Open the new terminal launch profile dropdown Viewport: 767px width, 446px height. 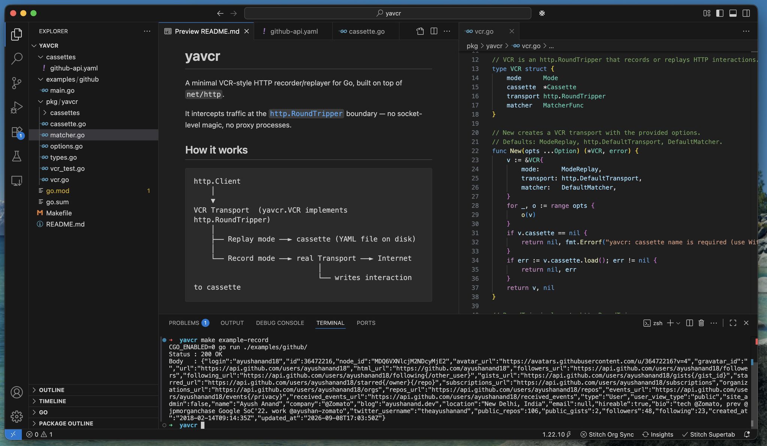[678, 323]
